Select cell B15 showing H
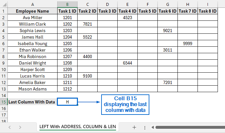Viewport: 225px width, 133px height. pos(68,102)
